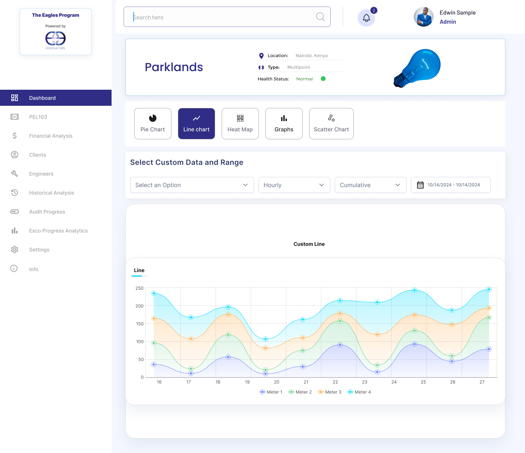The height and width of the screenshot is (453, 525).
Task: Click the Search here input field
Action: click(227, 17)
